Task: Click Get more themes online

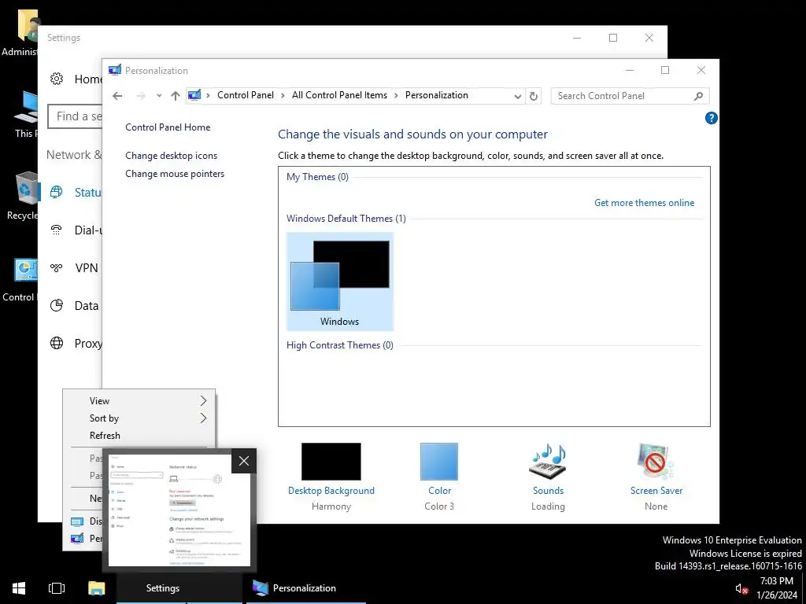Action: coord(644,203)
